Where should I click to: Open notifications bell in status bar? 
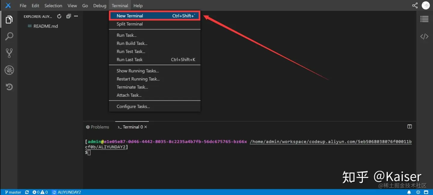(409, 192)
